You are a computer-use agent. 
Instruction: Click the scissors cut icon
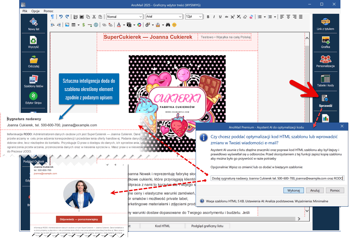pyautogui.click(x=94, y=17)
